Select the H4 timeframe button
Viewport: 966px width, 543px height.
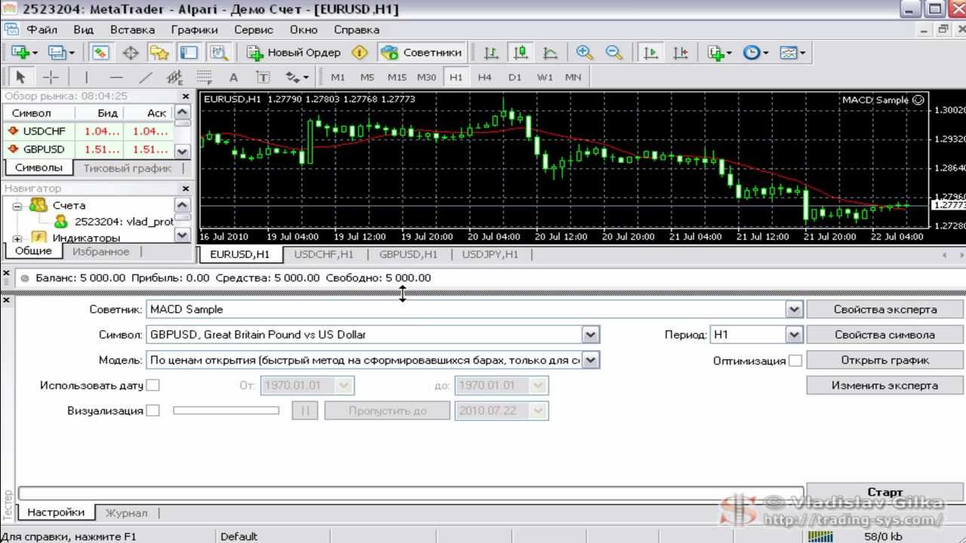coord(485,77)
